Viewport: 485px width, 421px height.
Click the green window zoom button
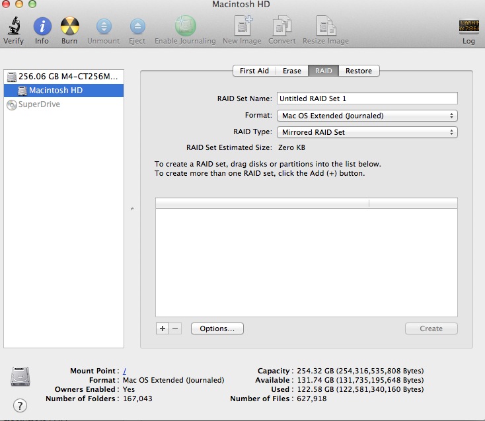point(32,4)
